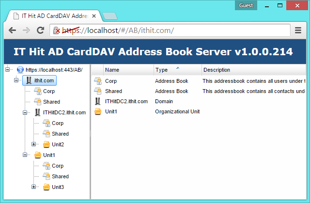This screenshot has height=203, width=310.
Task: Click the Unit1 folder icon in list
Action: [98, 111]
